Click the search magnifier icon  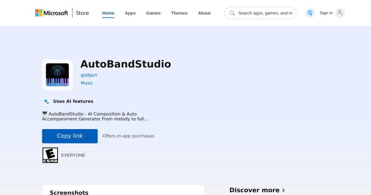232,13
